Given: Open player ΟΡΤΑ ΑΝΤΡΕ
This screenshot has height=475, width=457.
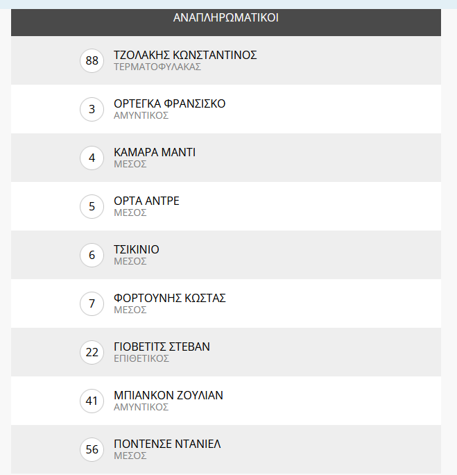Looking at the screenshot, I should pos(146,201).
